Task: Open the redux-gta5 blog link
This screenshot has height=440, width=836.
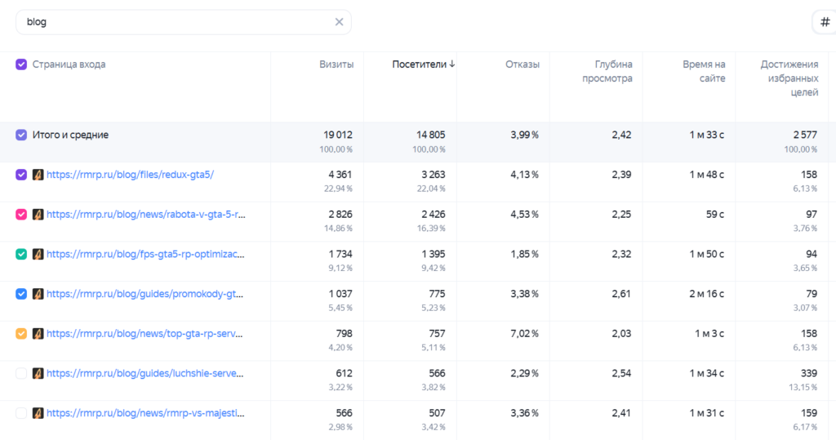Action: 130,175
